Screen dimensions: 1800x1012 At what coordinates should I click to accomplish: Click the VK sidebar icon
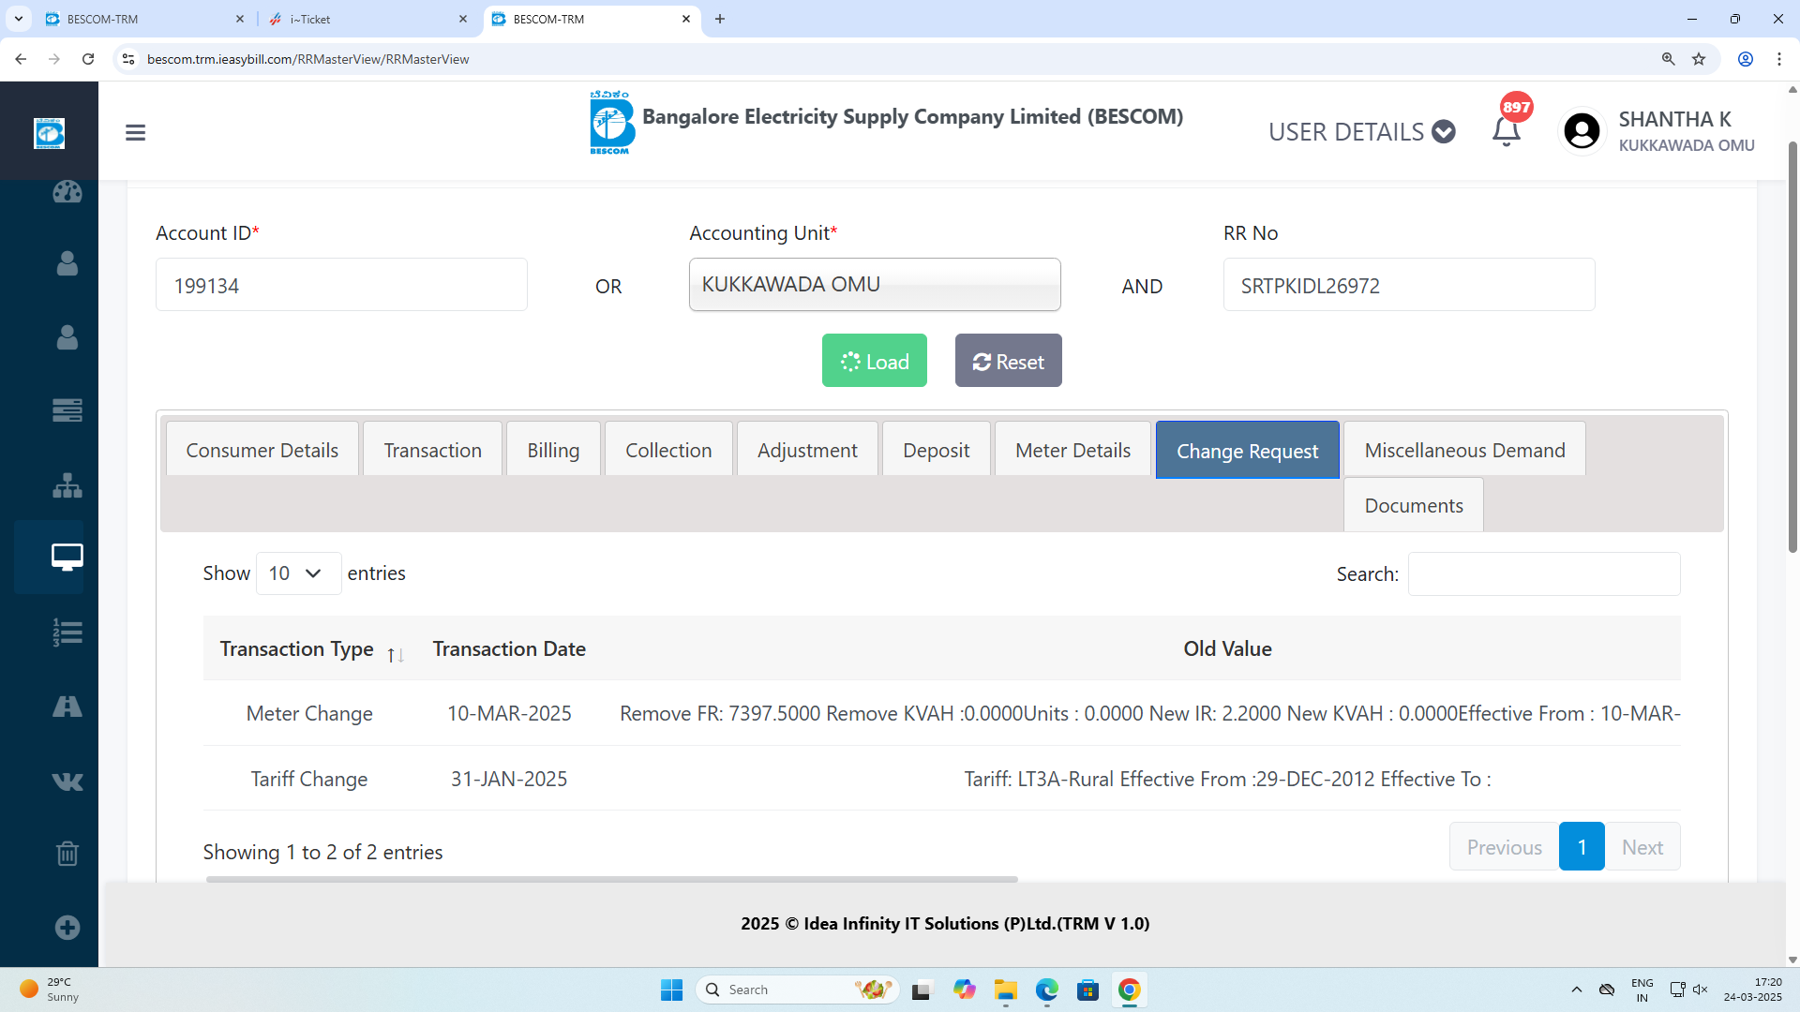pyautogui.click(x=67, y=781)
